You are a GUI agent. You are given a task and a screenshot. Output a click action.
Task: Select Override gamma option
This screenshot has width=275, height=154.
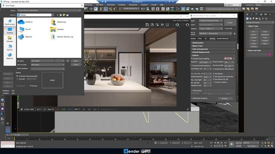(x=21, y=79)
